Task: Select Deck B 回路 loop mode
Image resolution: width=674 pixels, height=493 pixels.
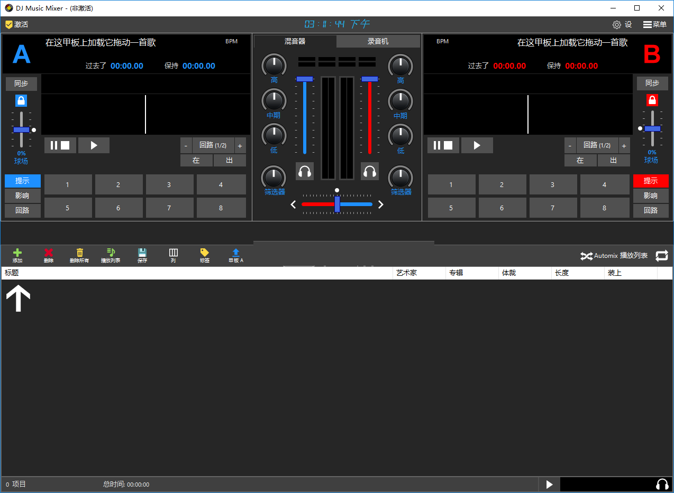Action: pos(651,210)
